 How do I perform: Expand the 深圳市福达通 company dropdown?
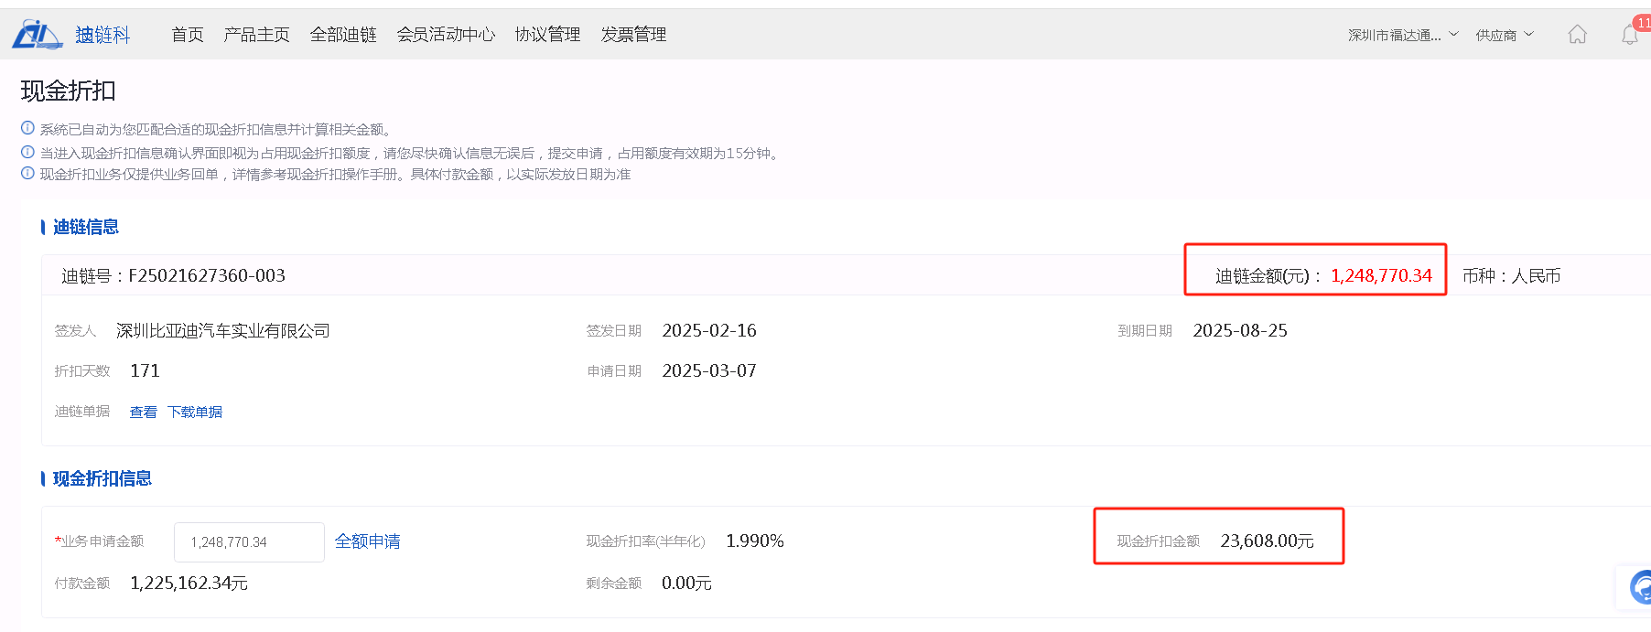(x=1403, y=35)
